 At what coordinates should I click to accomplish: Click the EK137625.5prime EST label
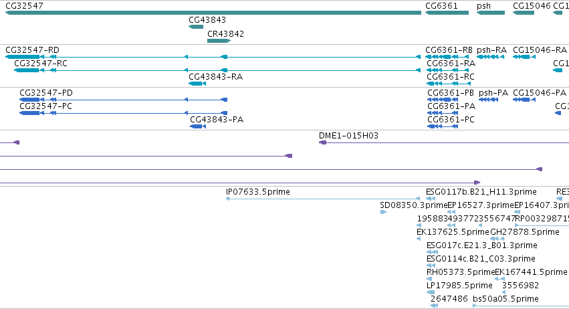(453, 231)
